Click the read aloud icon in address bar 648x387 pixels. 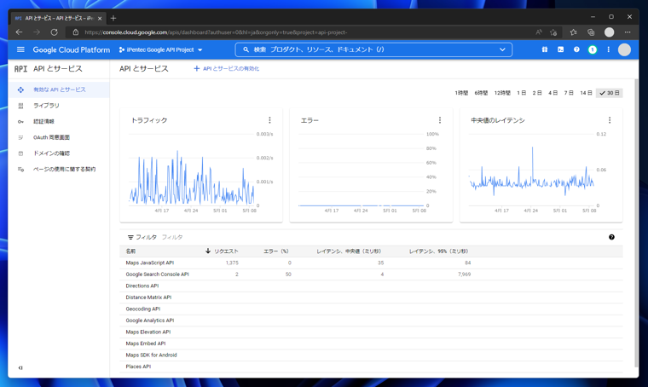point(539,32)
